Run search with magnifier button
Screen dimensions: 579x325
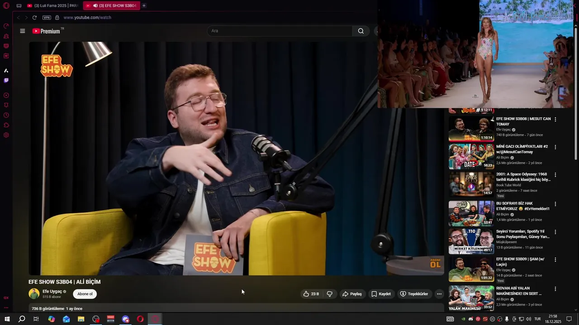tap(361, 31)
